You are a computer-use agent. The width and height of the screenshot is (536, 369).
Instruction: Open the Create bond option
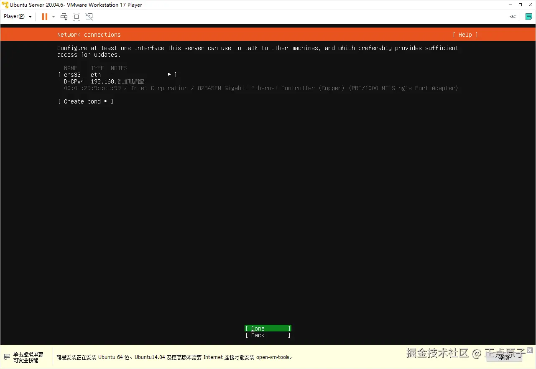[x=85, y=101]
